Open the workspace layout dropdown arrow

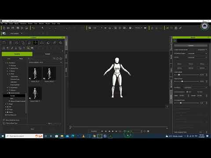(22, 33)
